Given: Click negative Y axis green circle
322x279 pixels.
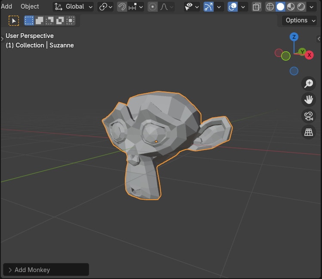Looking at the screenshot, I should click(x=286, y=56).
